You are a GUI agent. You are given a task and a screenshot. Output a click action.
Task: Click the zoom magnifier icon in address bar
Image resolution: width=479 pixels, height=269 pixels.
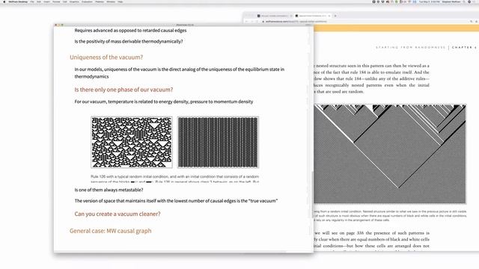pyautogui.click(x=472, y=22)
